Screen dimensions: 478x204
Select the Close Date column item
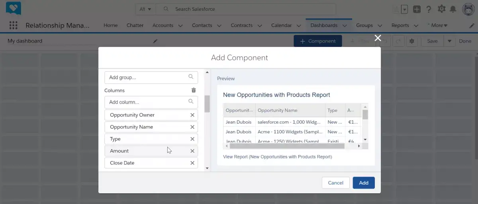click(151, 163)
